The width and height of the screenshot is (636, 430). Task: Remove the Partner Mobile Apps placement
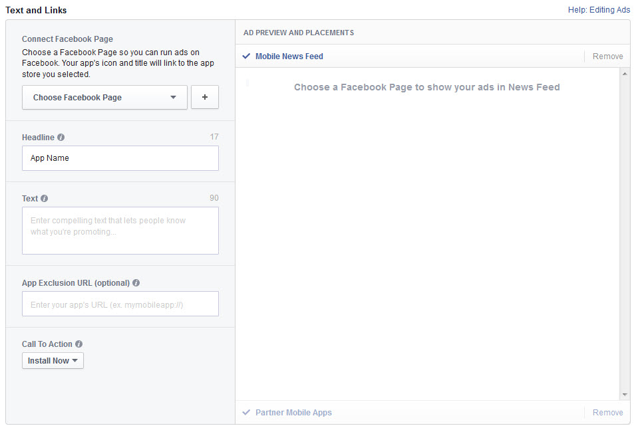(x=607, y=413)
